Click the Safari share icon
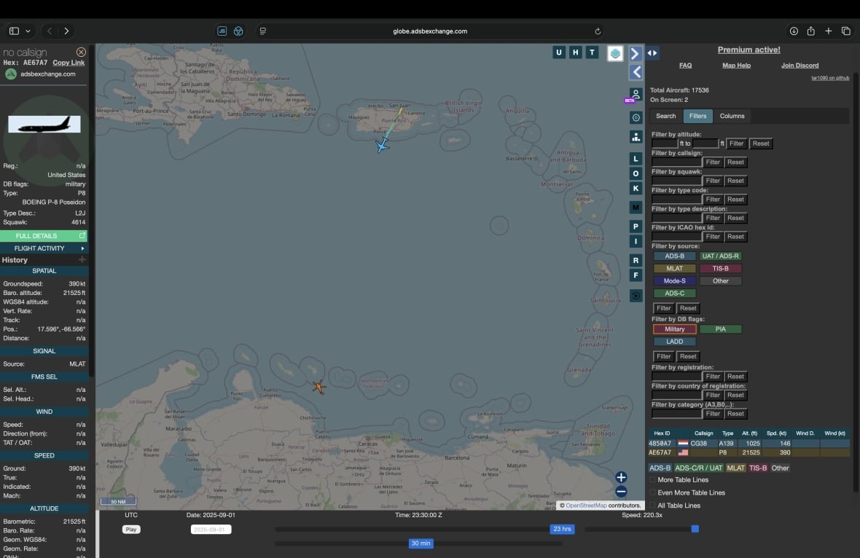 (x=810, y=31)
